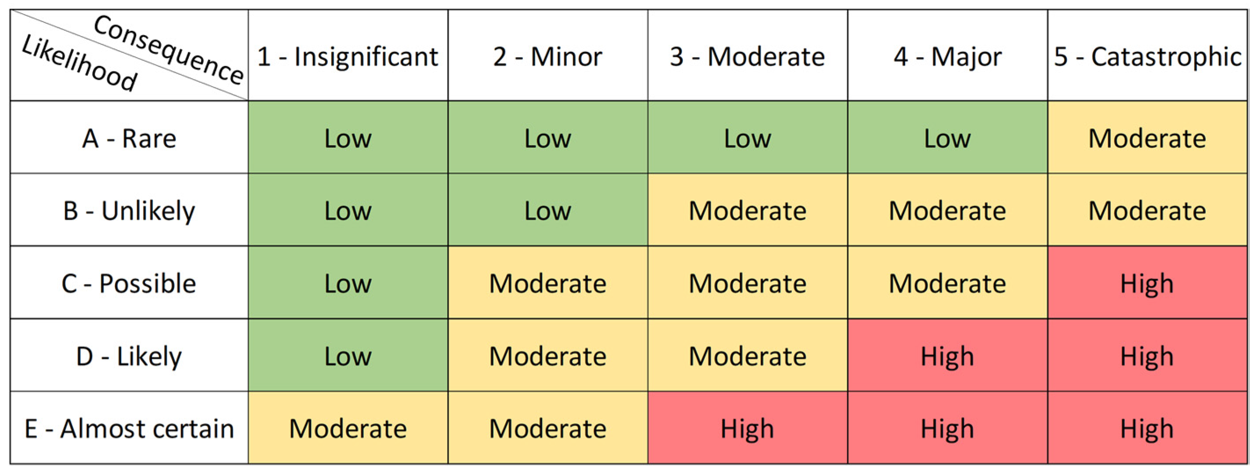Select the High cell for Almost certain/Moderate
1258x474 pixels.
(747, 429)
